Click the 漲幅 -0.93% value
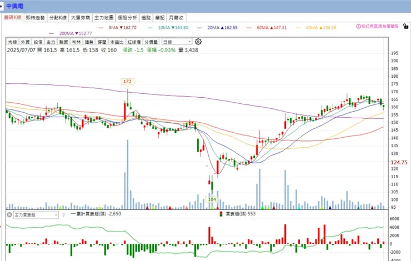This screenshot has height=261, width=411. 161,50
